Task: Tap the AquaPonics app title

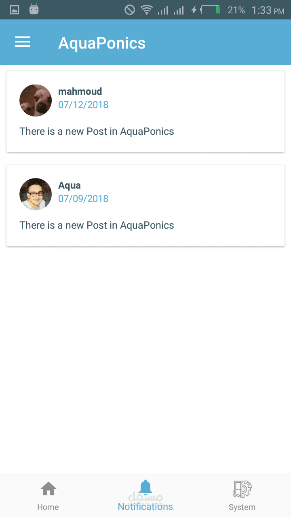Action: (102, 43)
